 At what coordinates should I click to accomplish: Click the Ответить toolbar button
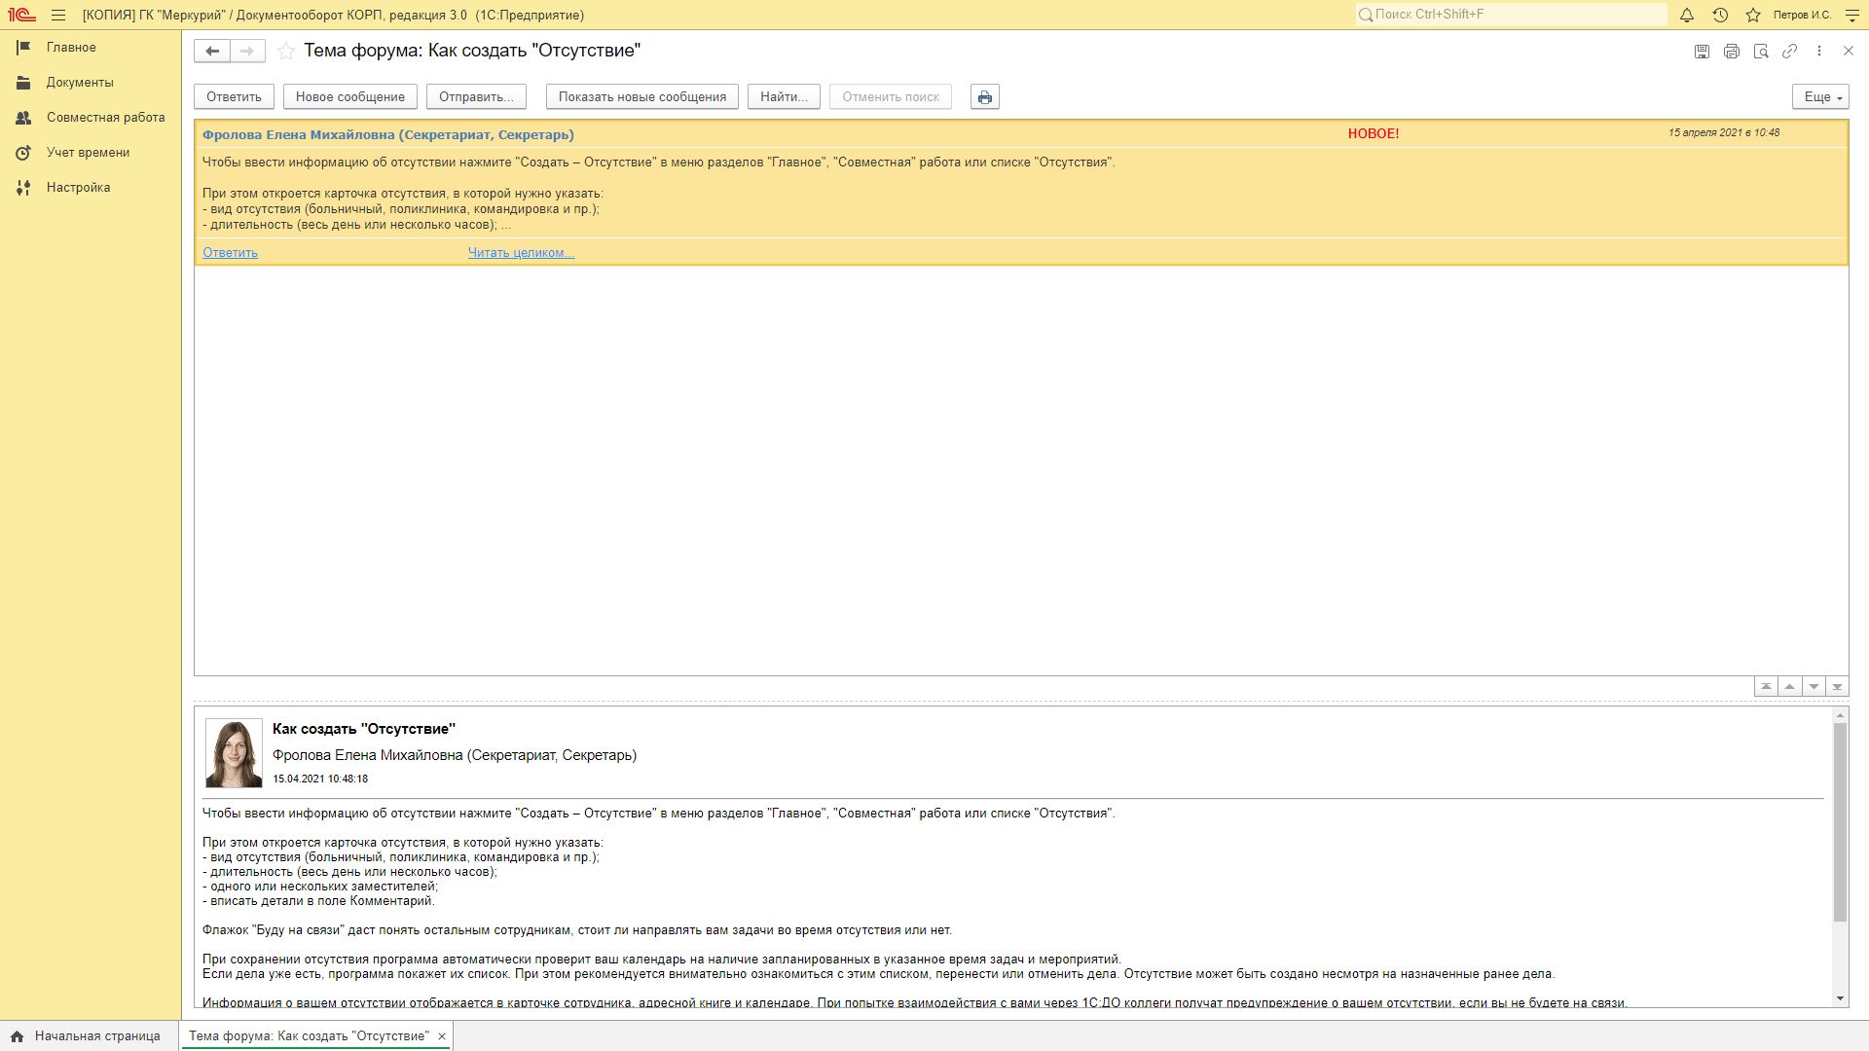(234, 97)
